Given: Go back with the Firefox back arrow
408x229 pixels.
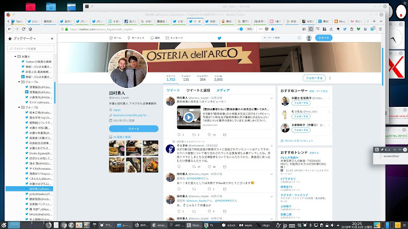Looking at the screenshot, I should [10, 29].
